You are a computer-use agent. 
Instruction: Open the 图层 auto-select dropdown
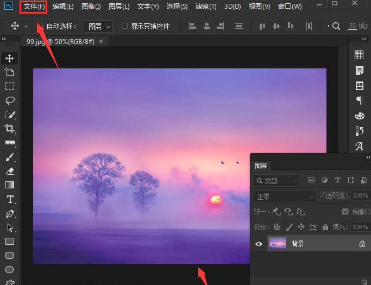98,26
